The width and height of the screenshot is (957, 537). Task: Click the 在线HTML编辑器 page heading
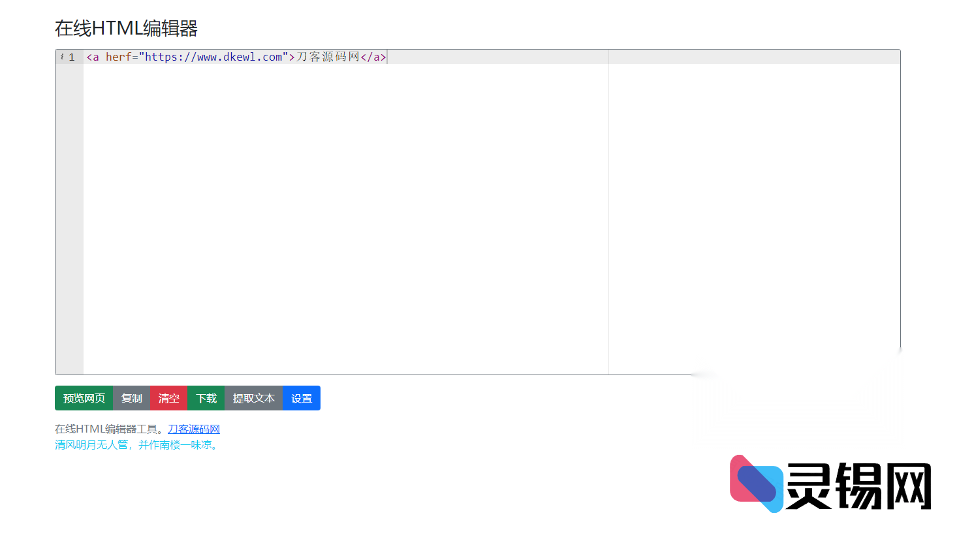pos(126,28)
